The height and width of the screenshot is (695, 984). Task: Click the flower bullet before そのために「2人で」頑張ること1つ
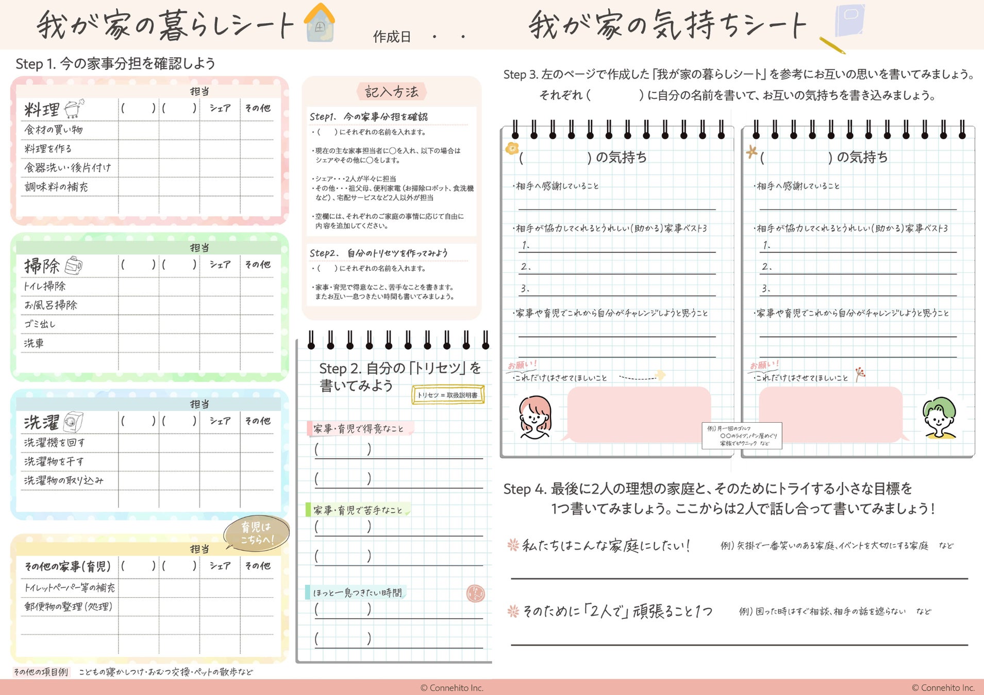pos(513,611)
